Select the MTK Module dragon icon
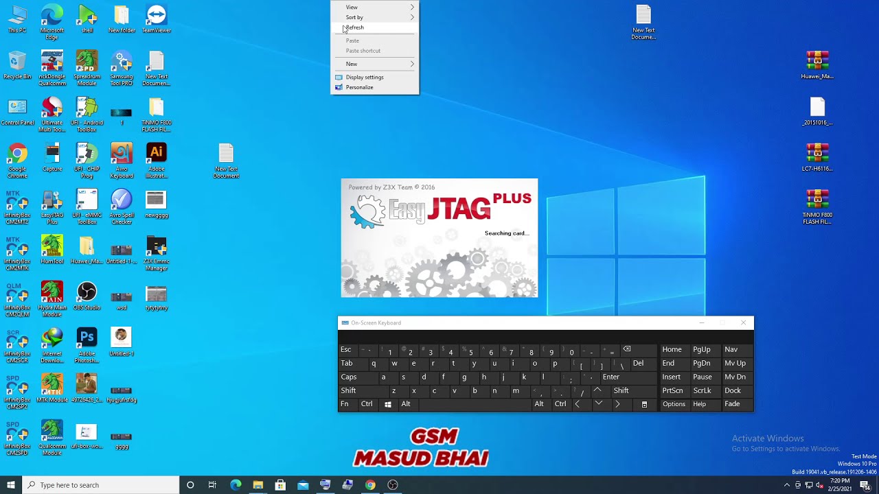Viewport: 879px width, 494px height. point(52,388)
